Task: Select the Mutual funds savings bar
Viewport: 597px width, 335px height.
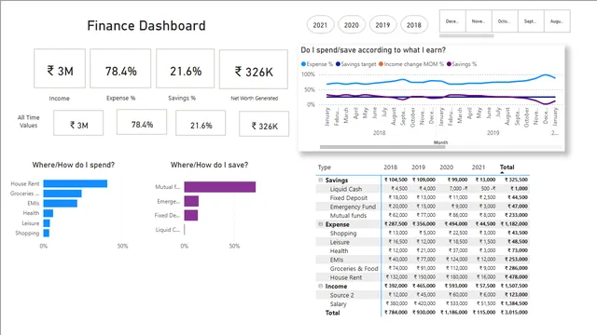Action: (x=220, y=187)
